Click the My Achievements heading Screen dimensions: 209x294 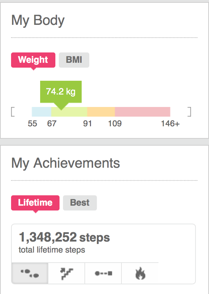pyautogui.click(x=66, y=163)
